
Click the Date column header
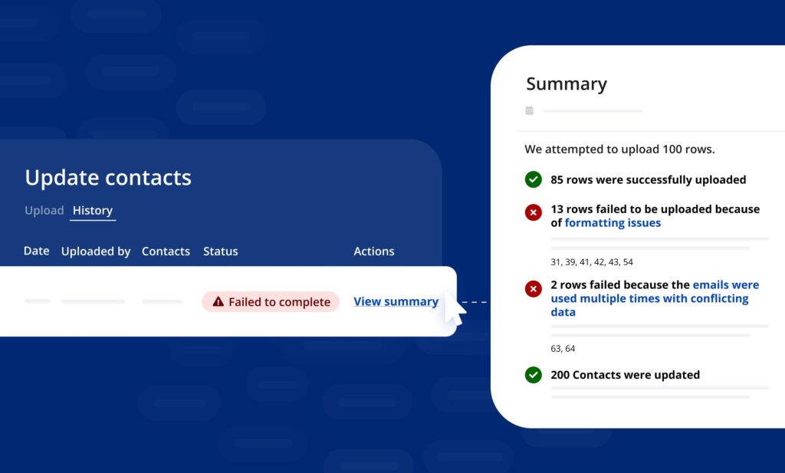[36, 251]
